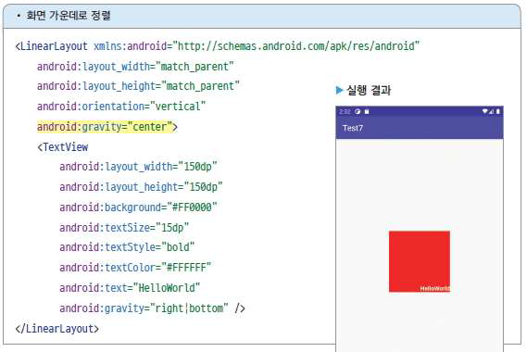Viewport: 527px width, 352px height.
Task: Select the HelloWorld text in the red box
Action: click(434, 288)
